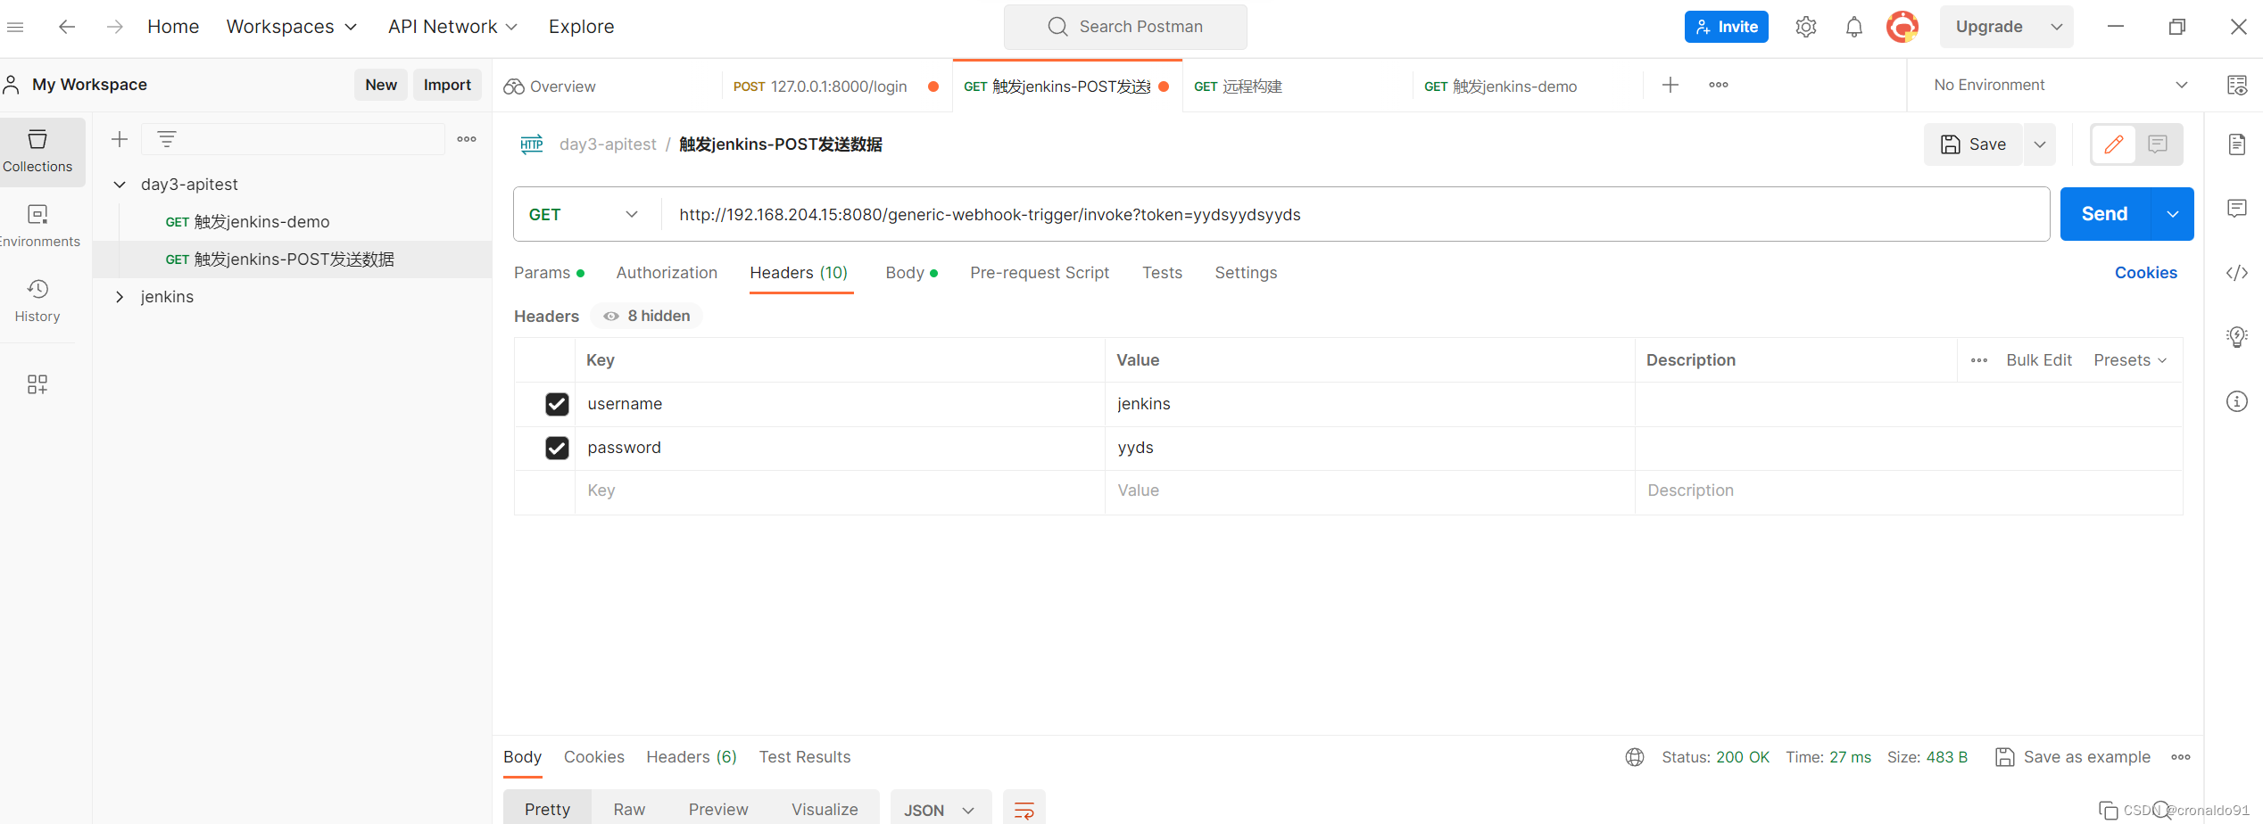Open response Test Results tab
The image size is (2263, 824).
click(805, 757)
